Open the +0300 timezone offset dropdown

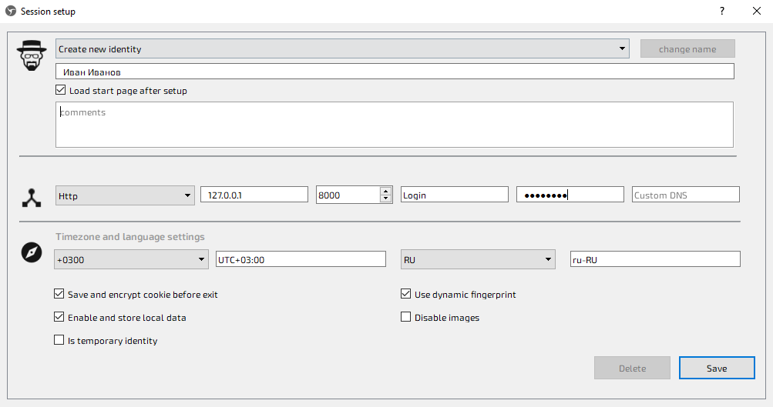click(x=131, y=260)
